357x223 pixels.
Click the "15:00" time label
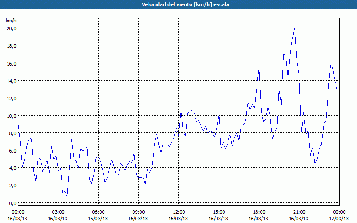219,212
